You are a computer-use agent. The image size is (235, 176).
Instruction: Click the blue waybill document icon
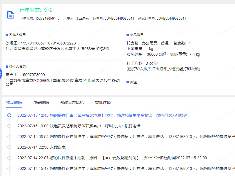point(11,15)
